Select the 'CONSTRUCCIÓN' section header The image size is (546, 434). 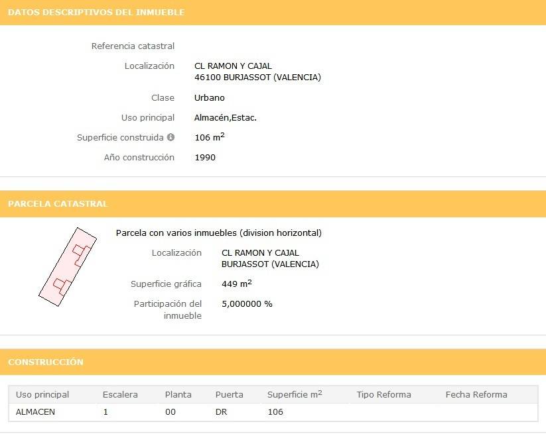pyautogui.click(x=46, y=362)
